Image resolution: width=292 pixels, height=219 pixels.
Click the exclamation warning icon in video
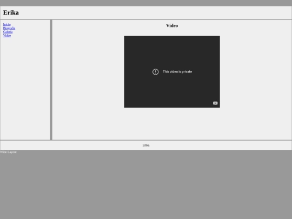tap(156, 72)
